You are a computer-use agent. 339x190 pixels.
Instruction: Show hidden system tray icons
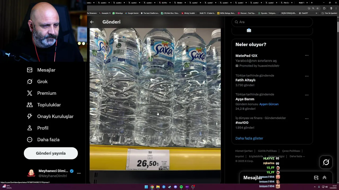click(x=314, y=187)
